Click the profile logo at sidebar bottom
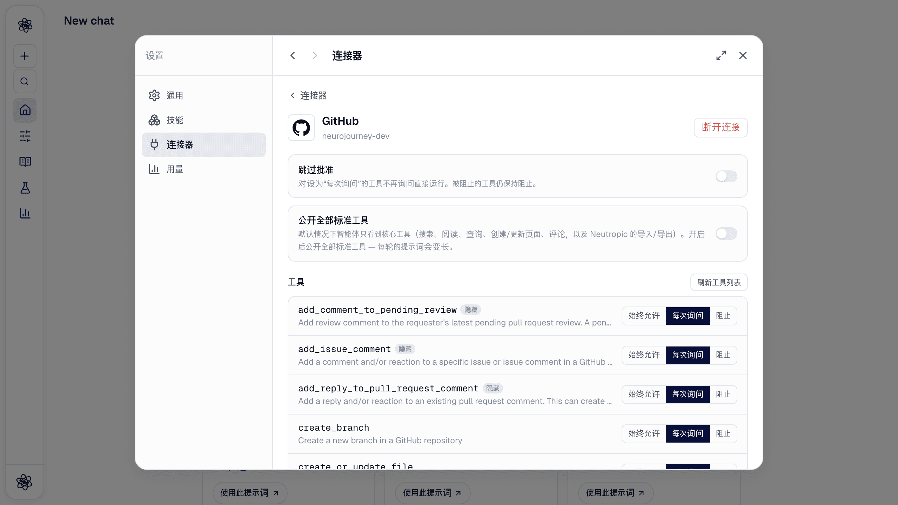This screenshot has width=898, height=505. [x=24, y=482]
